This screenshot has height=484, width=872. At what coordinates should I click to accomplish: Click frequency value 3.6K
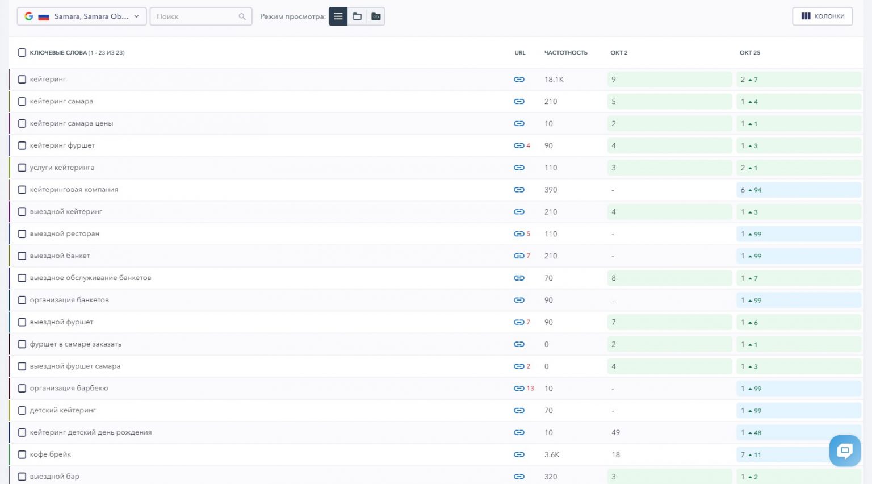(x=552, y=454)
